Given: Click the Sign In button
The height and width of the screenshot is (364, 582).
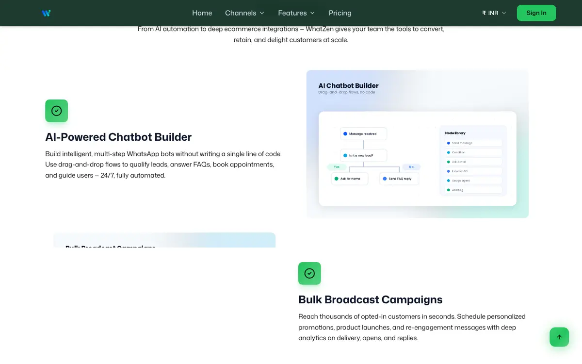Looking at the screenshot, I should [536, 13].
